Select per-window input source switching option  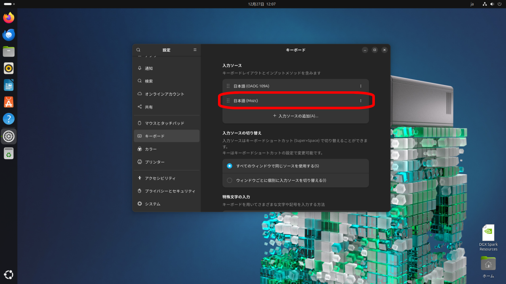[229, 180]
